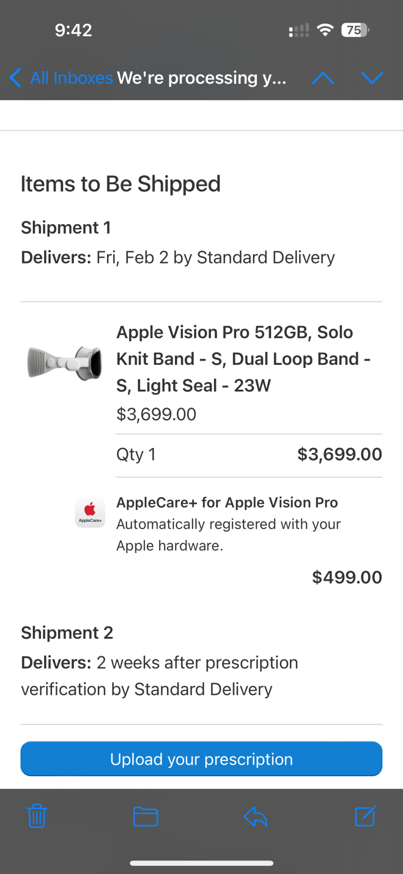Tap the Wi-Fi status icon
This screenshot has width=403, height=874.
[325, 30]
